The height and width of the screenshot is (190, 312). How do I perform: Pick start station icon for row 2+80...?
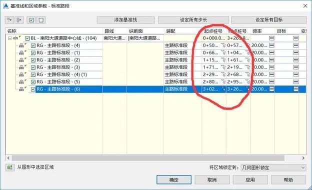(223, 82)
